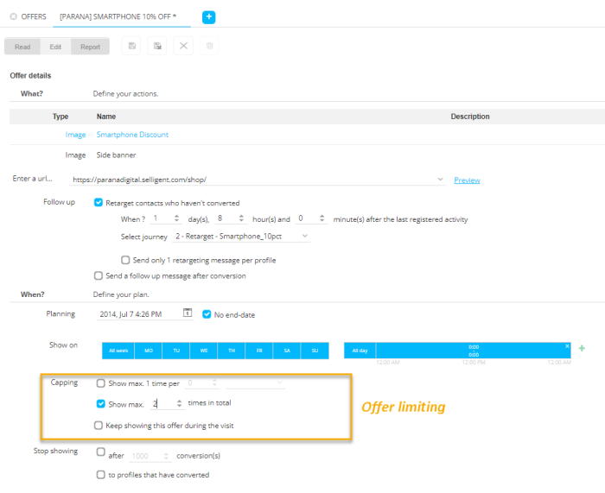This screenshot has height=493, width=605.
Task: Disable Retarget contacts who haven't converted
Action: (99, 203)
